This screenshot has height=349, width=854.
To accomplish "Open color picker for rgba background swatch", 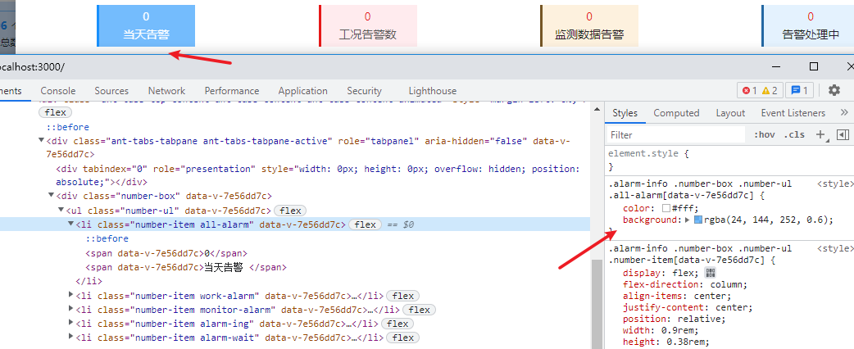I will pos(698,220).
